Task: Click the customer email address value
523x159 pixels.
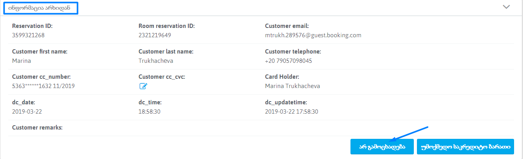Action: pyautogui.click(x=313, y=35)
